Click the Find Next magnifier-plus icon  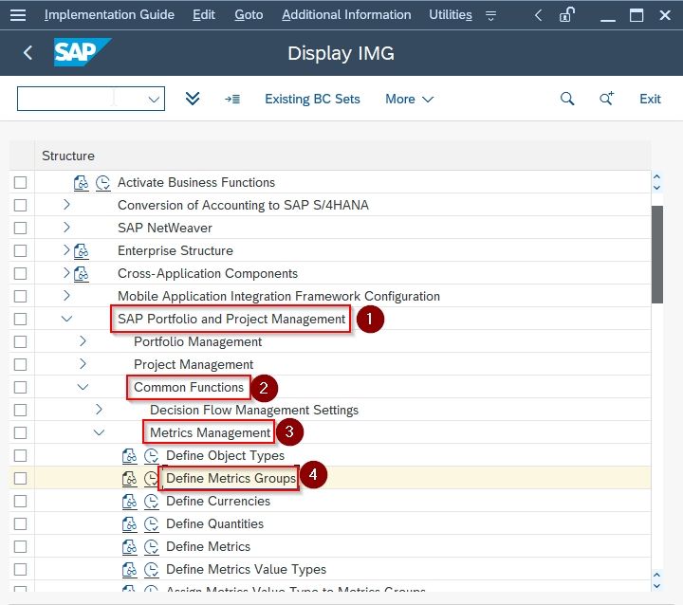(607, 99)
